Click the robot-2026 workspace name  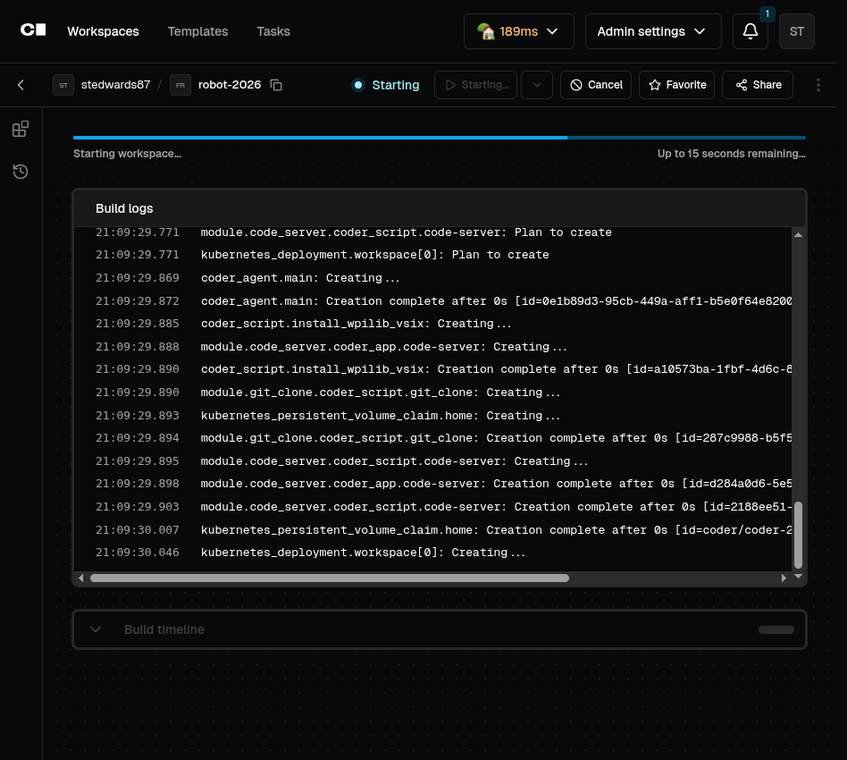[x=230, y=85]
